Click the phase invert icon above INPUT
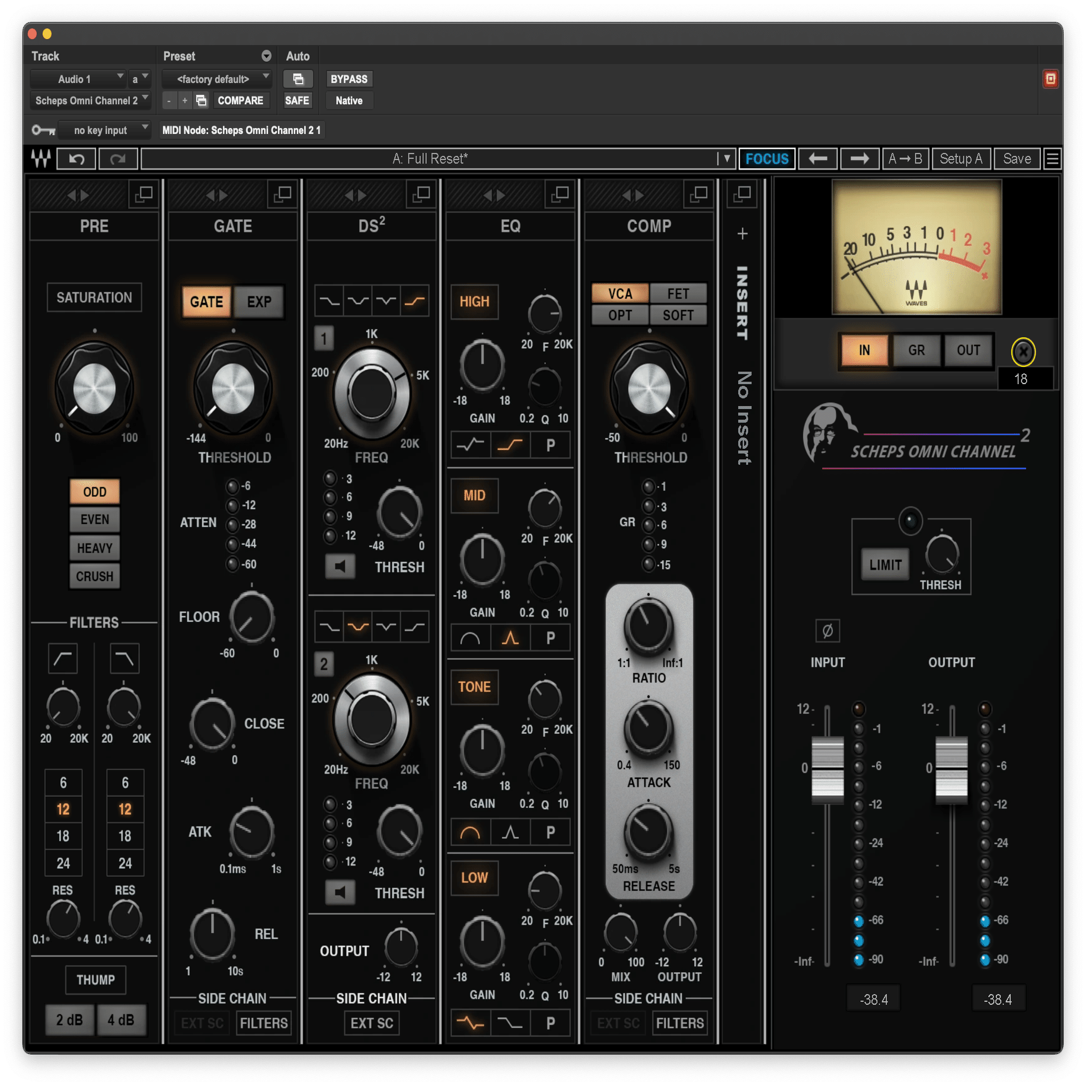This screenshot has height=1086, width=1086. 828,631
